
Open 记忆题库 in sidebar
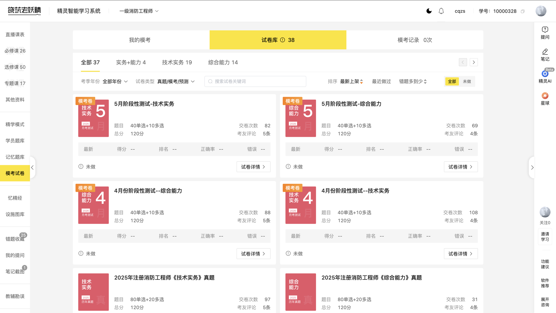15,157
